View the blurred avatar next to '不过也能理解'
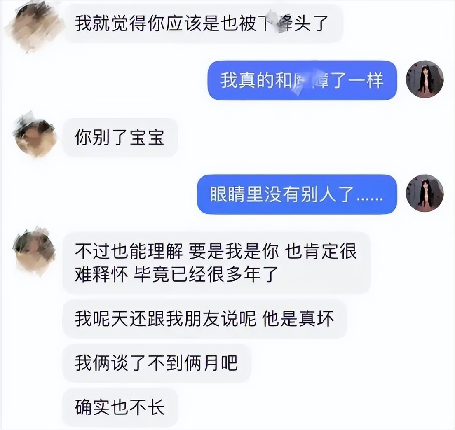 (34, 251)
